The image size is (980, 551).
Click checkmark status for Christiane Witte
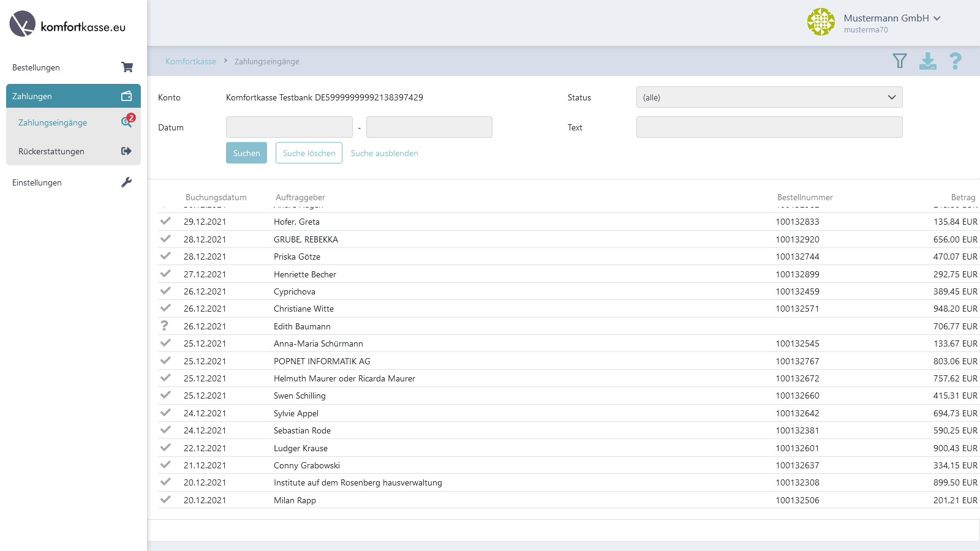pyautogui.click(x=165, y=308)
